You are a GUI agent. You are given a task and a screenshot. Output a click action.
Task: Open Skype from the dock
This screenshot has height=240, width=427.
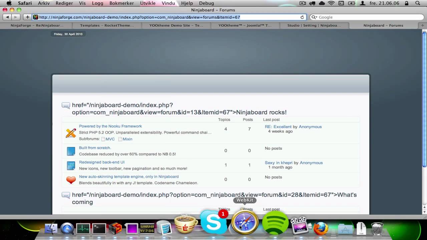point(214,222)
